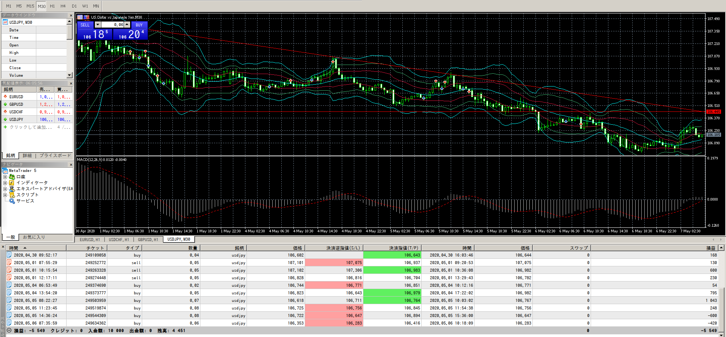Viewport: 726px width, 337px height.
Task: Open the USDCHF,H1 chart tab
Action: (x=119, y=240)
